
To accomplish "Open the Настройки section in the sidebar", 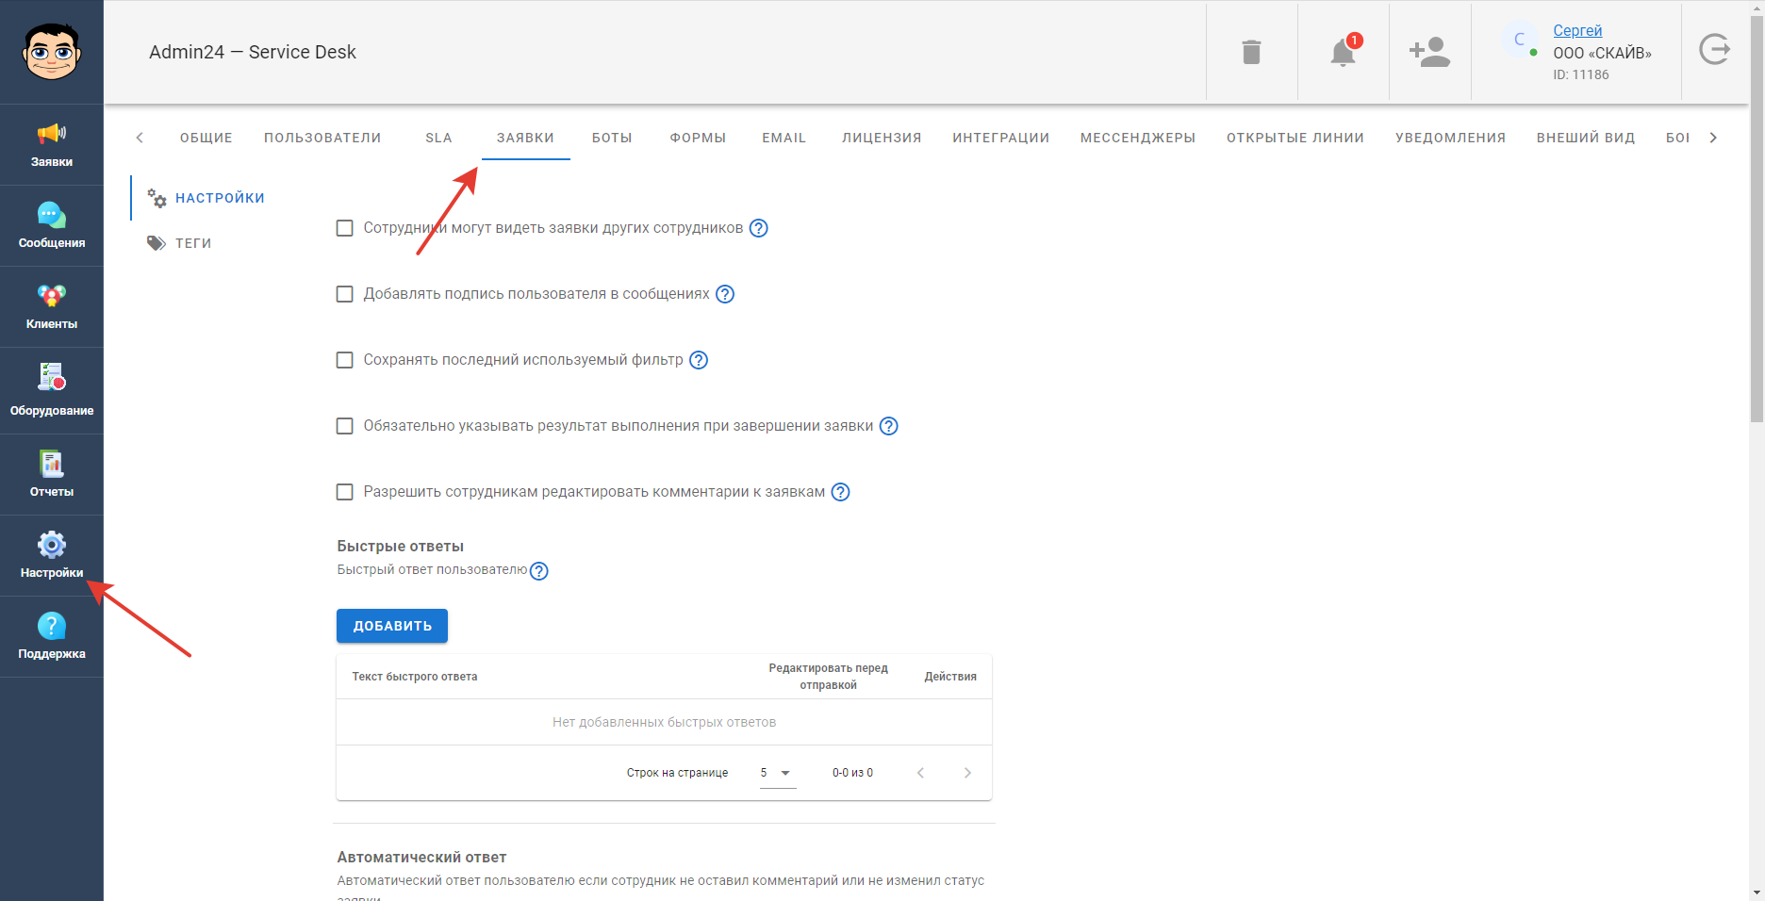I will (x=52, y=556).
